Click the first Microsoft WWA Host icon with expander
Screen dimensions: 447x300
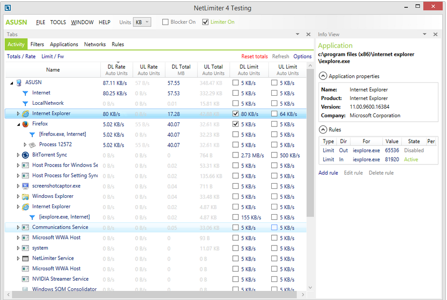pyautogui.click(x=25, y=237)
